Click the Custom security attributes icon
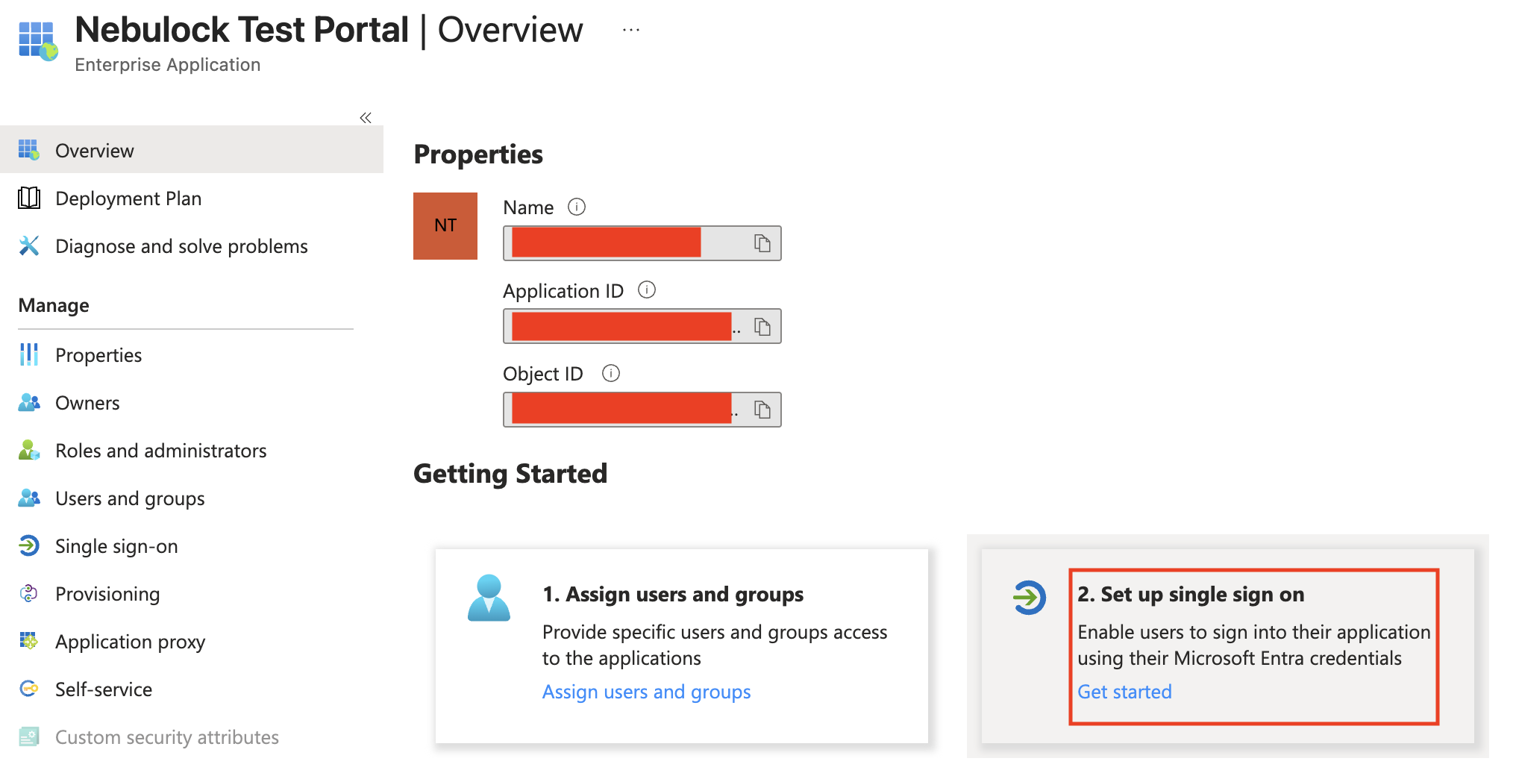Image resolution: width=1516 pixels, height=776 pixels. click(x=29, y=736)
